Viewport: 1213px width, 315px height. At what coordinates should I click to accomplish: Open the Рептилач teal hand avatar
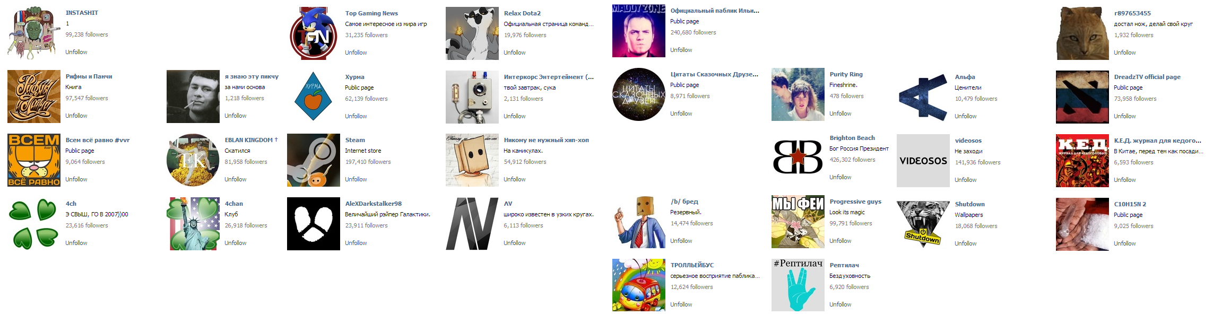pos(798,285)
